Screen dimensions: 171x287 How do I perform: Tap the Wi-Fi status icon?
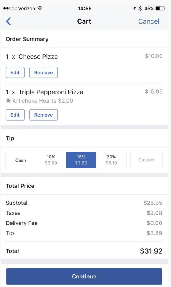point(40,8)
